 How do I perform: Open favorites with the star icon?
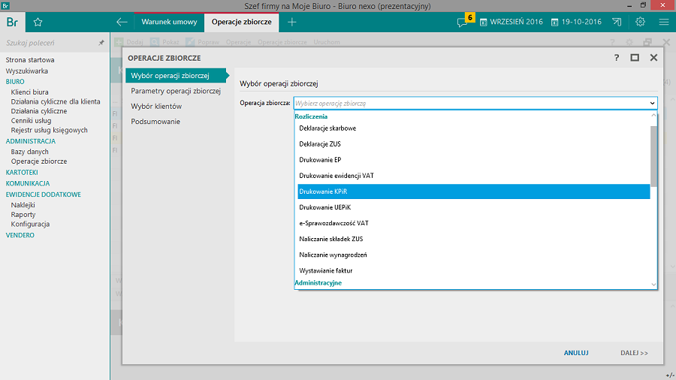[x=38, y=22]
